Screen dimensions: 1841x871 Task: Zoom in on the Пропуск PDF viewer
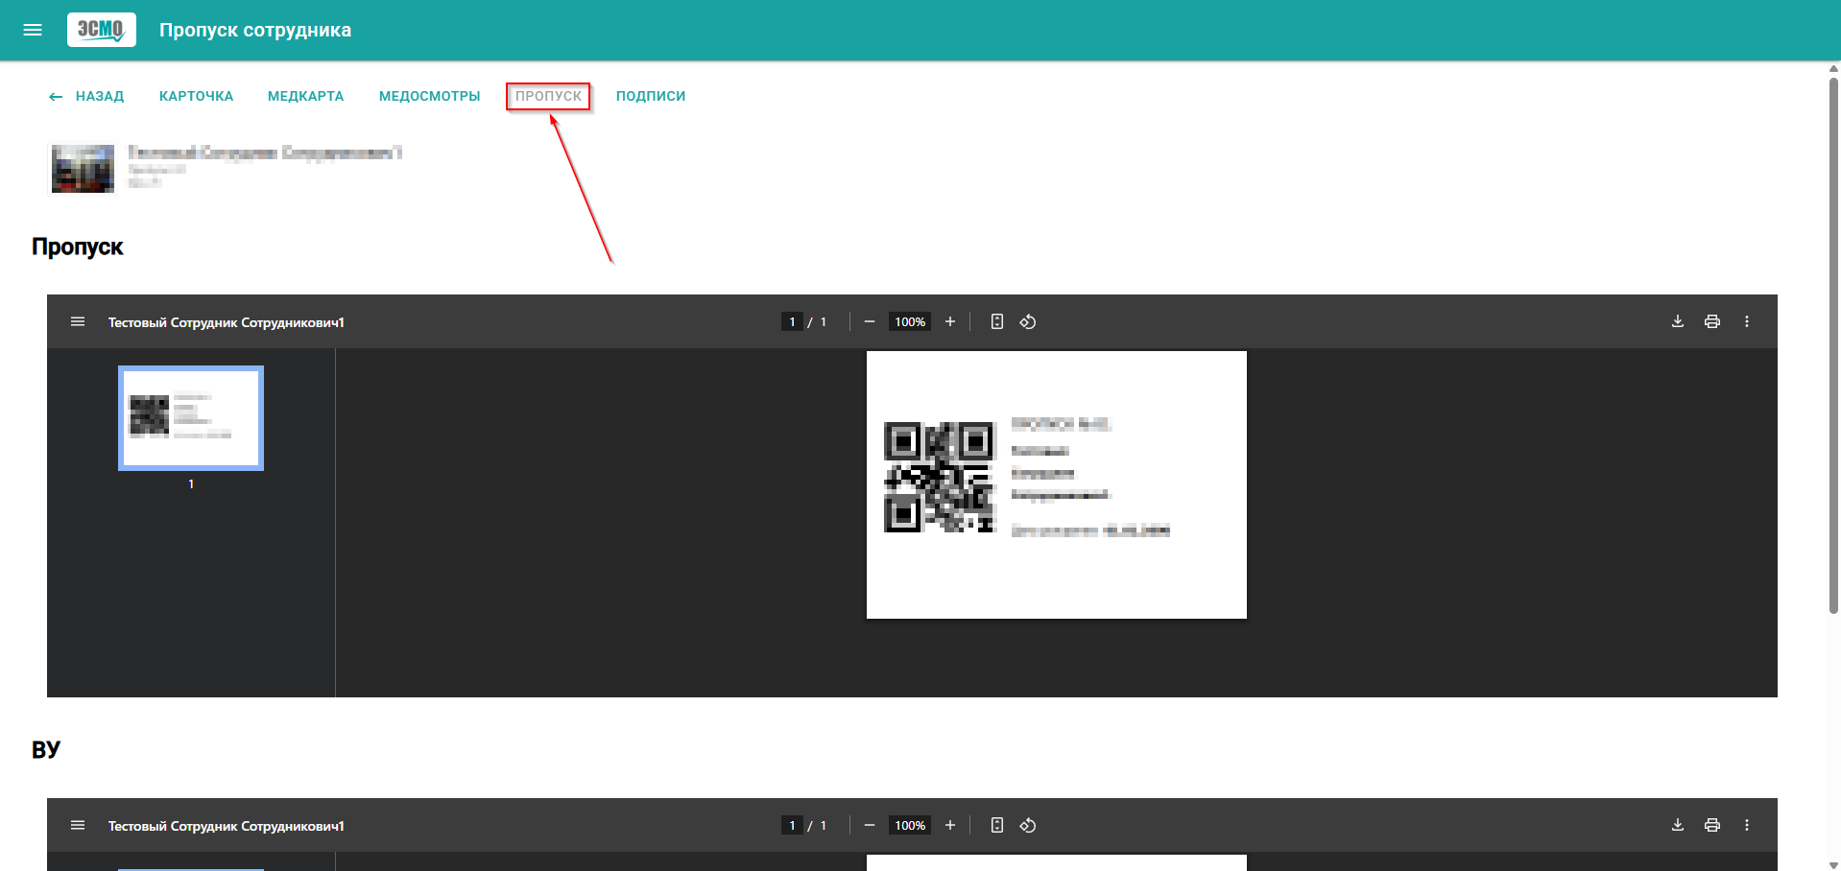coord(950,321)
